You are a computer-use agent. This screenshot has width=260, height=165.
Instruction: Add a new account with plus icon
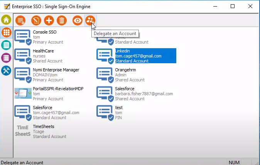pos(49,20)
